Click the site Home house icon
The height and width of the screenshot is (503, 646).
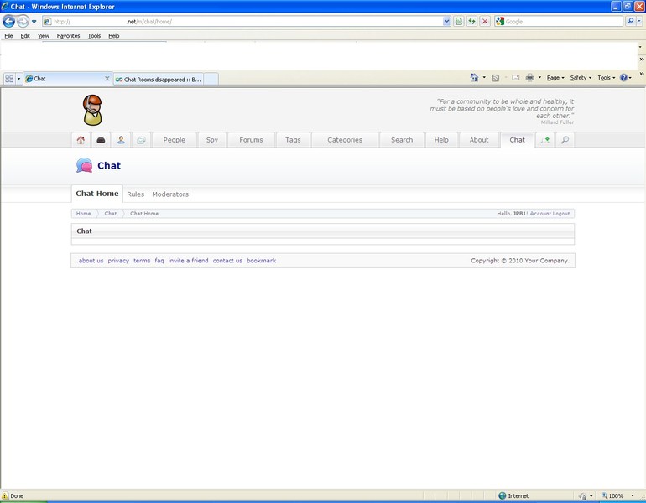81,140
